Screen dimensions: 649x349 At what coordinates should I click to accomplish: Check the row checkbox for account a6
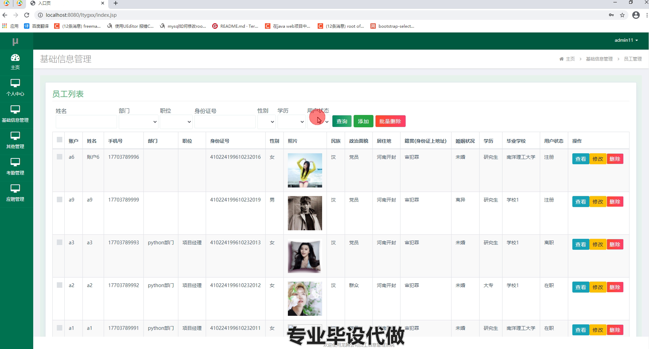(x=60, y=157)
